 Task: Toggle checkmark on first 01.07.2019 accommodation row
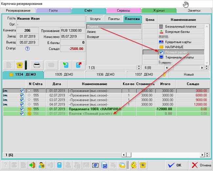[22, 90]
